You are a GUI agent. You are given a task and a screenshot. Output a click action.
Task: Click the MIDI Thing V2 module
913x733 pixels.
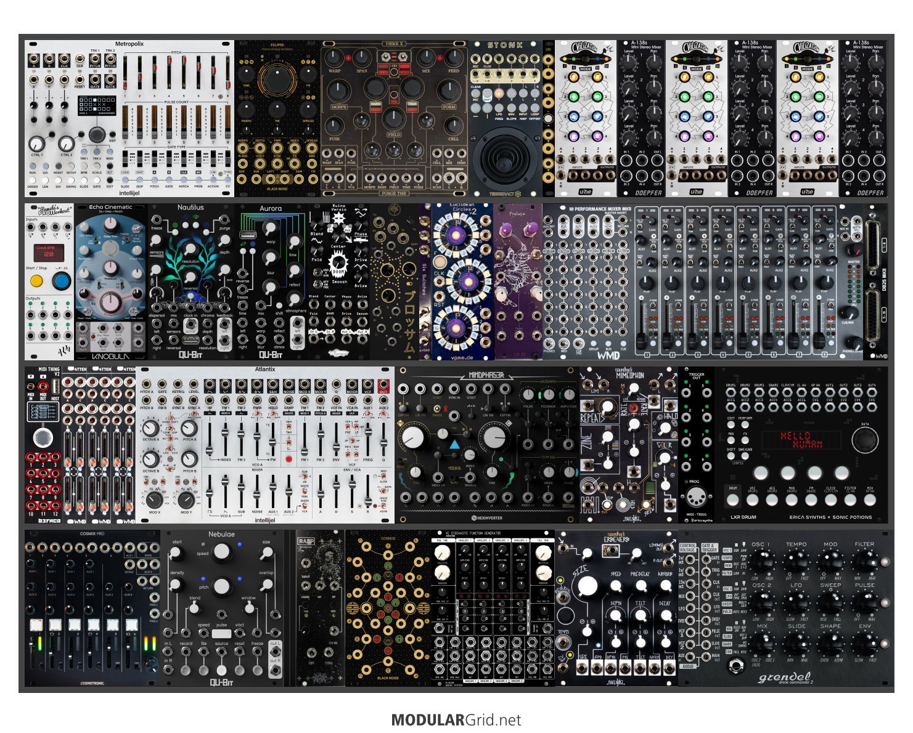click(43, 445)
